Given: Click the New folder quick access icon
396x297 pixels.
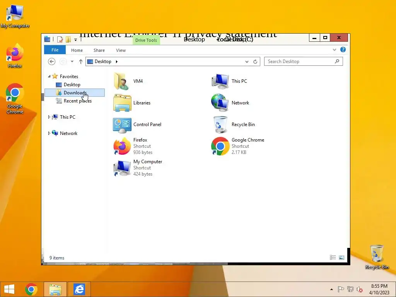Looking at the screenshot, I should 68,39.
